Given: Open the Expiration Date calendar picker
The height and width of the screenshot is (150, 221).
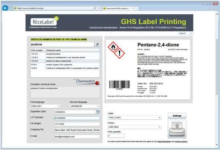Looking at the screenshot, I should [x=98, y=112].
